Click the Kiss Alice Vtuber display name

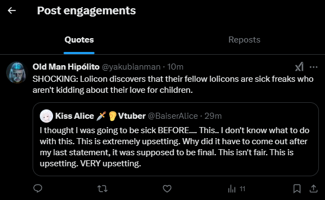point(101,116)
